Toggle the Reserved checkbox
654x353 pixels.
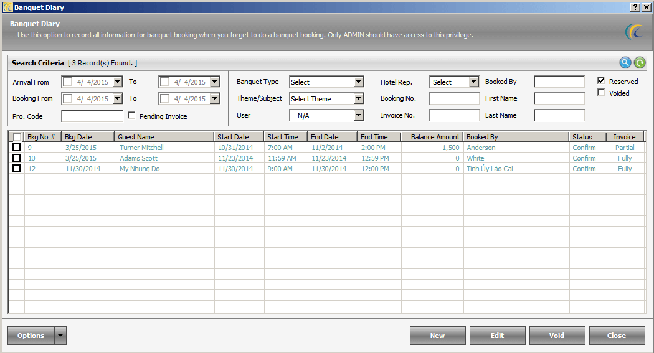(x=601, y=81)
